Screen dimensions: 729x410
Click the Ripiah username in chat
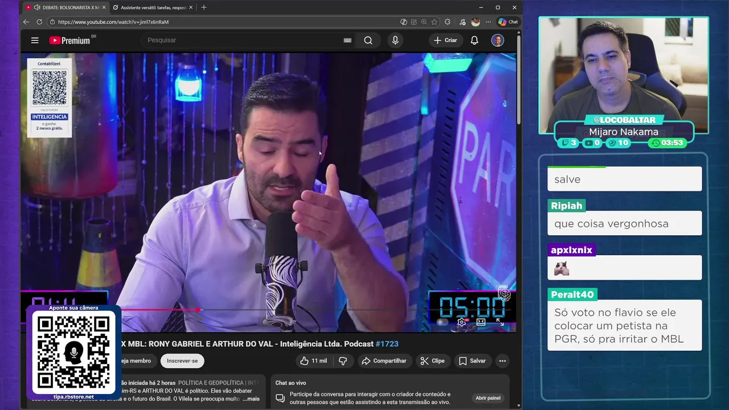(x=567, y=206)
